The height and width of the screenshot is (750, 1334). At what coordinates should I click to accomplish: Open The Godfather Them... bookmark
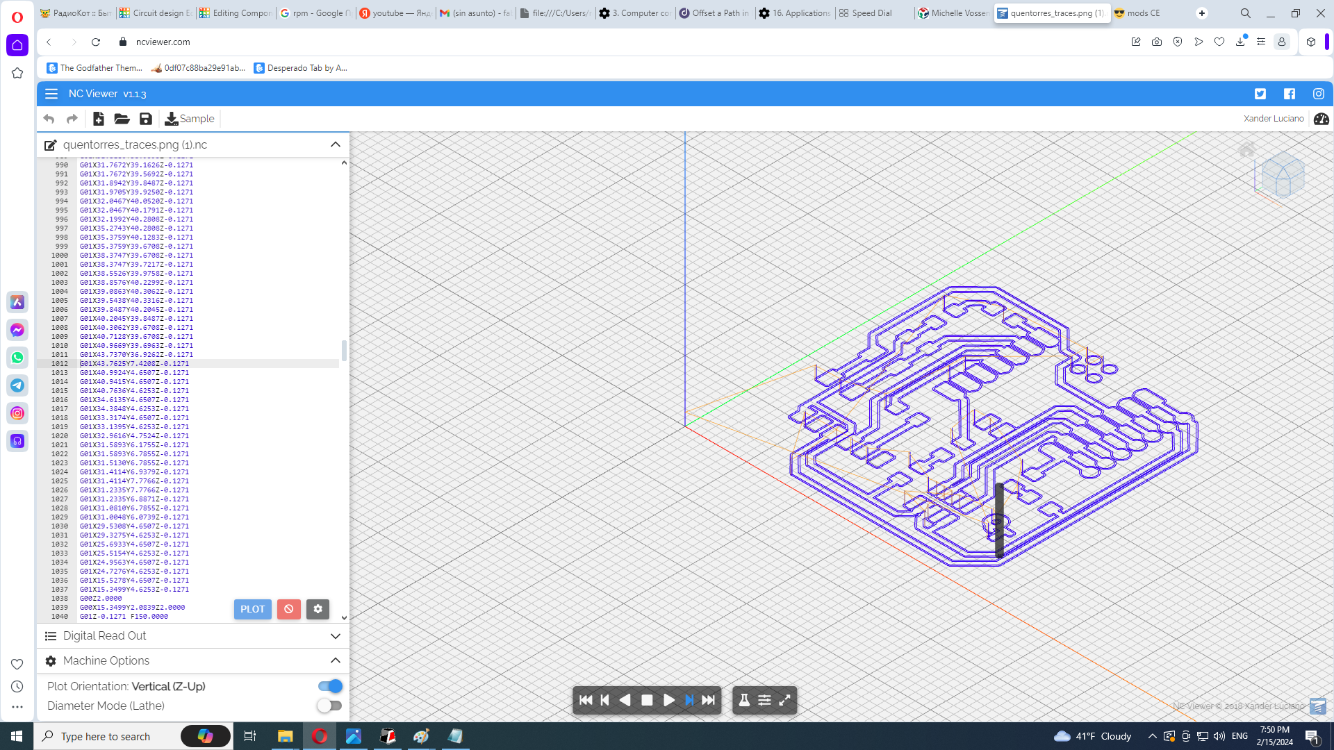94,68
